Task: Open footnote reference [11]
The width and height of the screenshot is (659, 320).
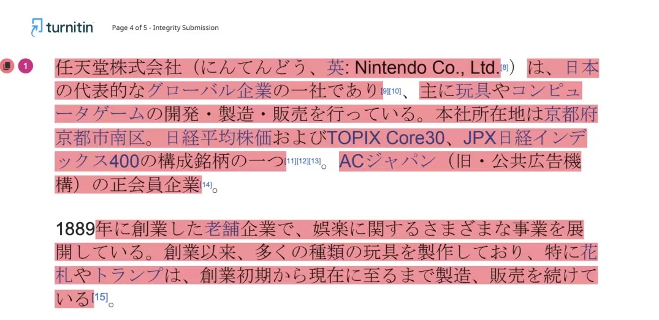Action: pyautogui.click(x=291, y=161)
